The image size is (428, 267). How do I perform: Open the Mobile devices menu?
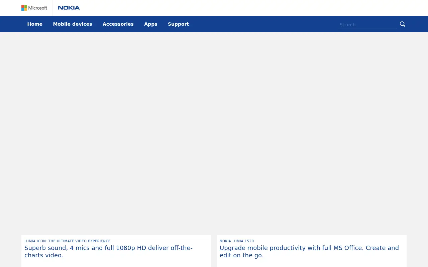[73, 24]
